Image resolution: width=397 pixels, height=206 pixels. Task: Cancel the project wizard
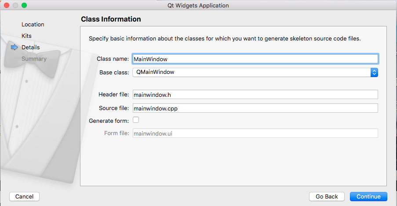click(24, 197)
